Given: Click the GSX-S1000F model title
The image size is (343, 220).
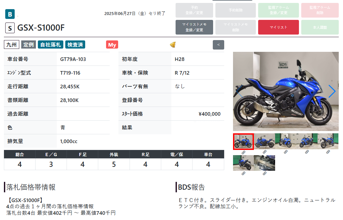Looking at the screenshot, I should point(41,28).
